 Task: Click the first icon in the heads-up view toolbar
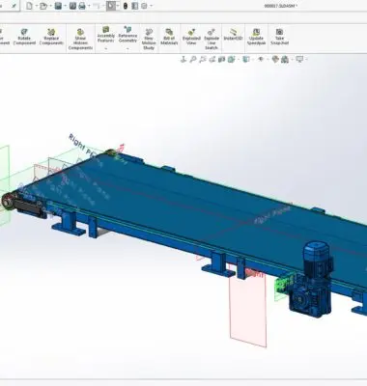tap(183, 59)
